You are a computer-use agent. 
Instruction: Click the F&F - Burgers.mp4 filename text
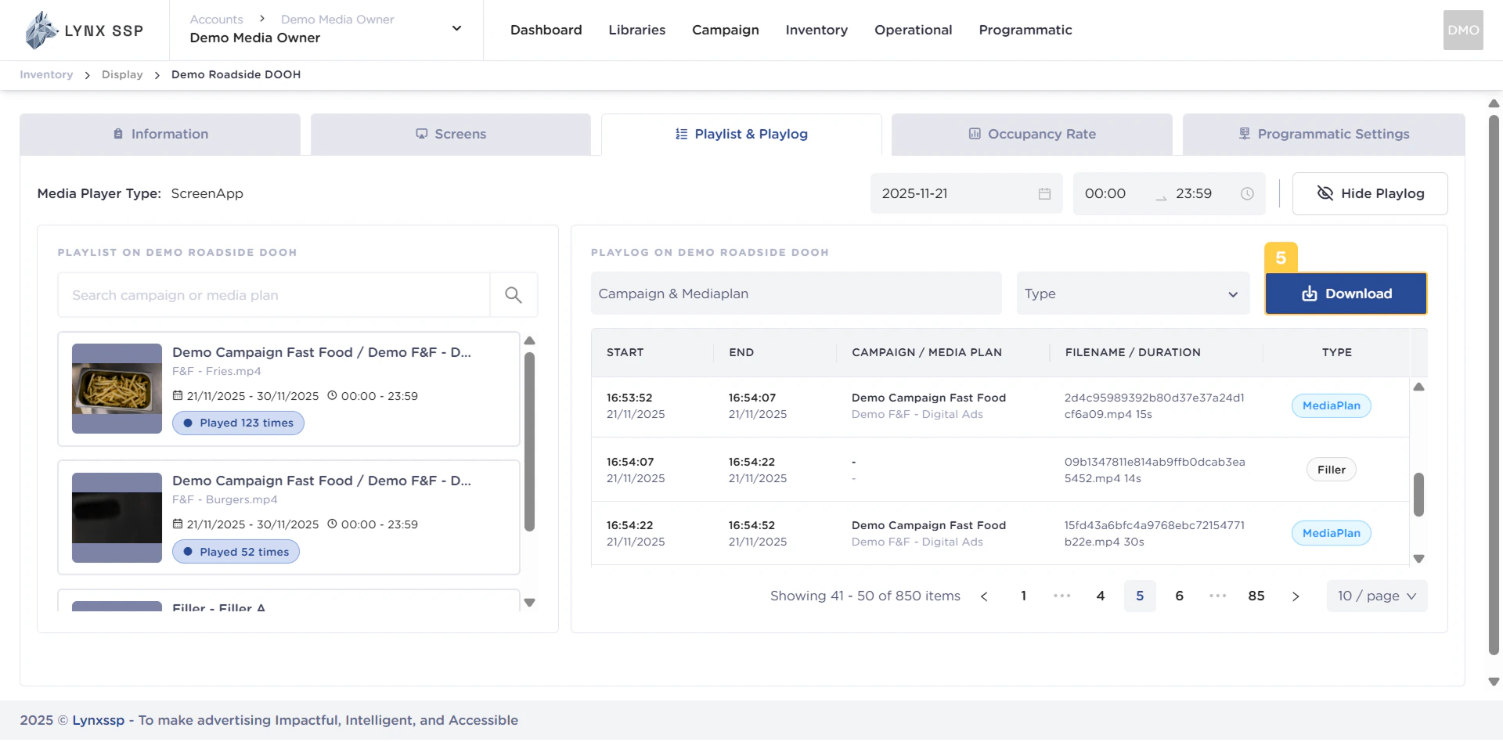[x=225, y=499]
